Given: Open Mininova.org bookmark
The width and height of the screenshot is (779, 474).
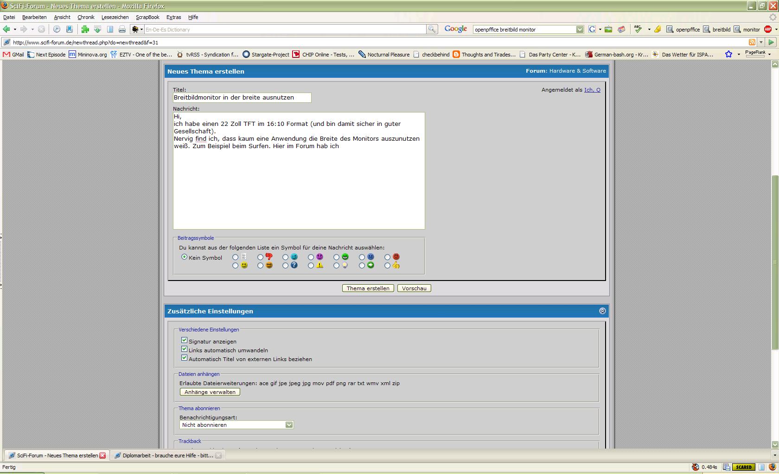Looking at the screenshot, I should pos(88,54).
